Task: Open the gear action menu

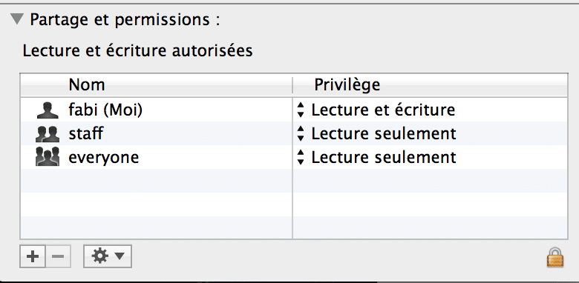Action: click(108, 256)
